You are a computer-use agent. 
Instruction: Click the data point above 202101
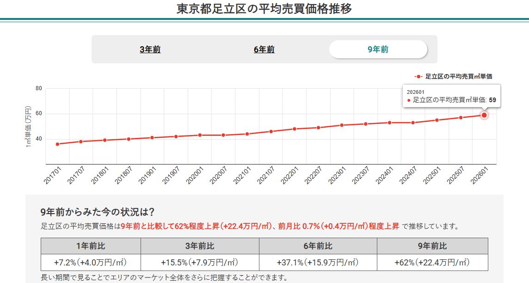(246, 133)
